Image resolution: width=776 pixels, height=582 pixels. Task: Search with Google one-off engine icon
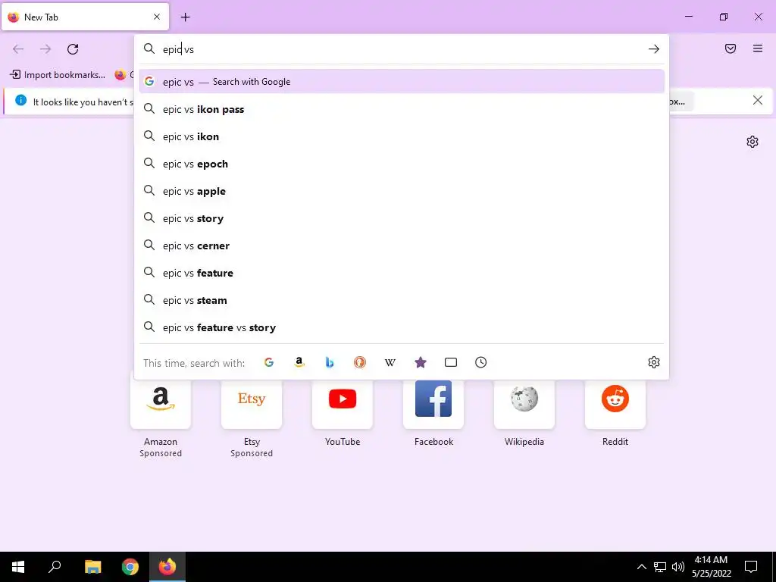tap(269, 362)
